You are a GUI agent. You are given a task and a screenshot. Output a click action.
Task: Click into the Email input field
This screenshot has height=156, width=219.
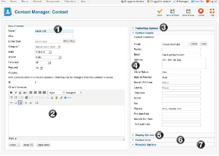[x=181, y=55]
